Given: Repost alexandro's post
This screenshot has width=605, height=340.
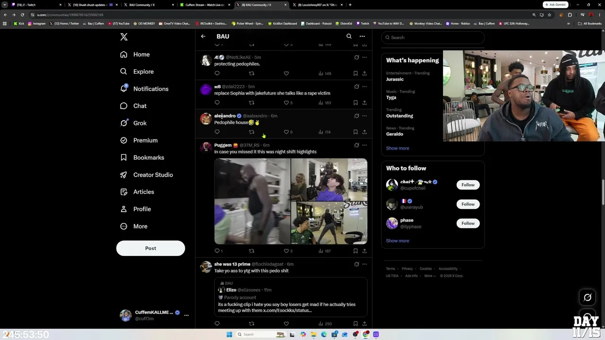Looking at the screenshot, I should pos(251,132).
